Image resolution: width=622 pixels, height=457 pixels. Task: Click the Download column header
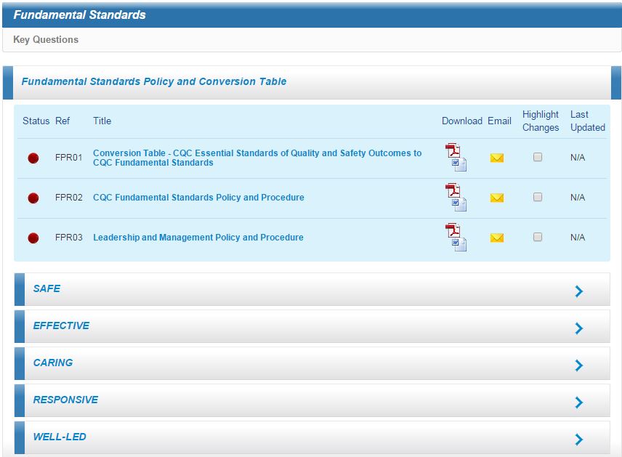[x=462, y=121]
